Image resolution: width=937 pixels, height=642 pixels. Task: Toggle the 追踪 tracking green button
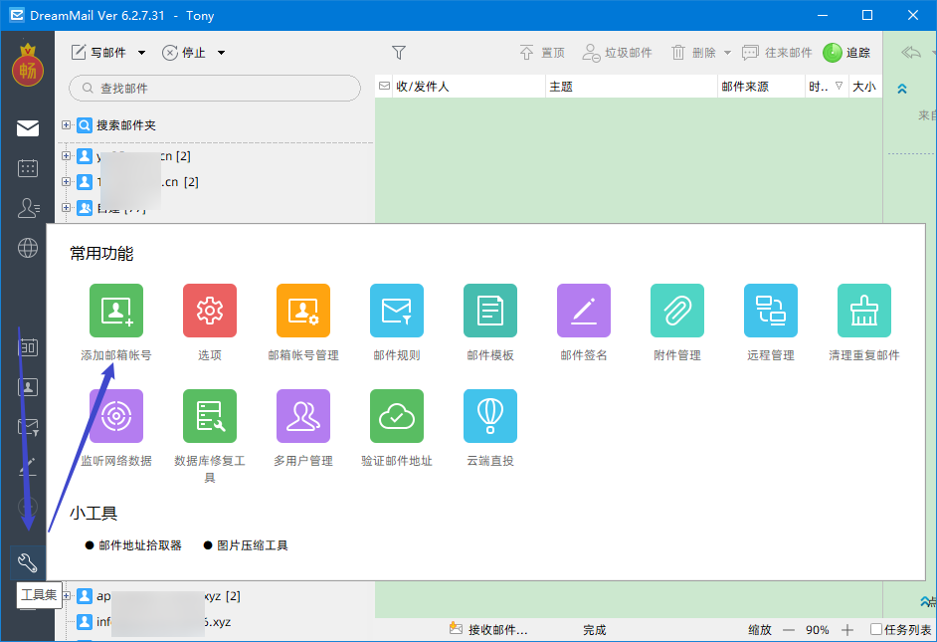(x=846, y=53)
